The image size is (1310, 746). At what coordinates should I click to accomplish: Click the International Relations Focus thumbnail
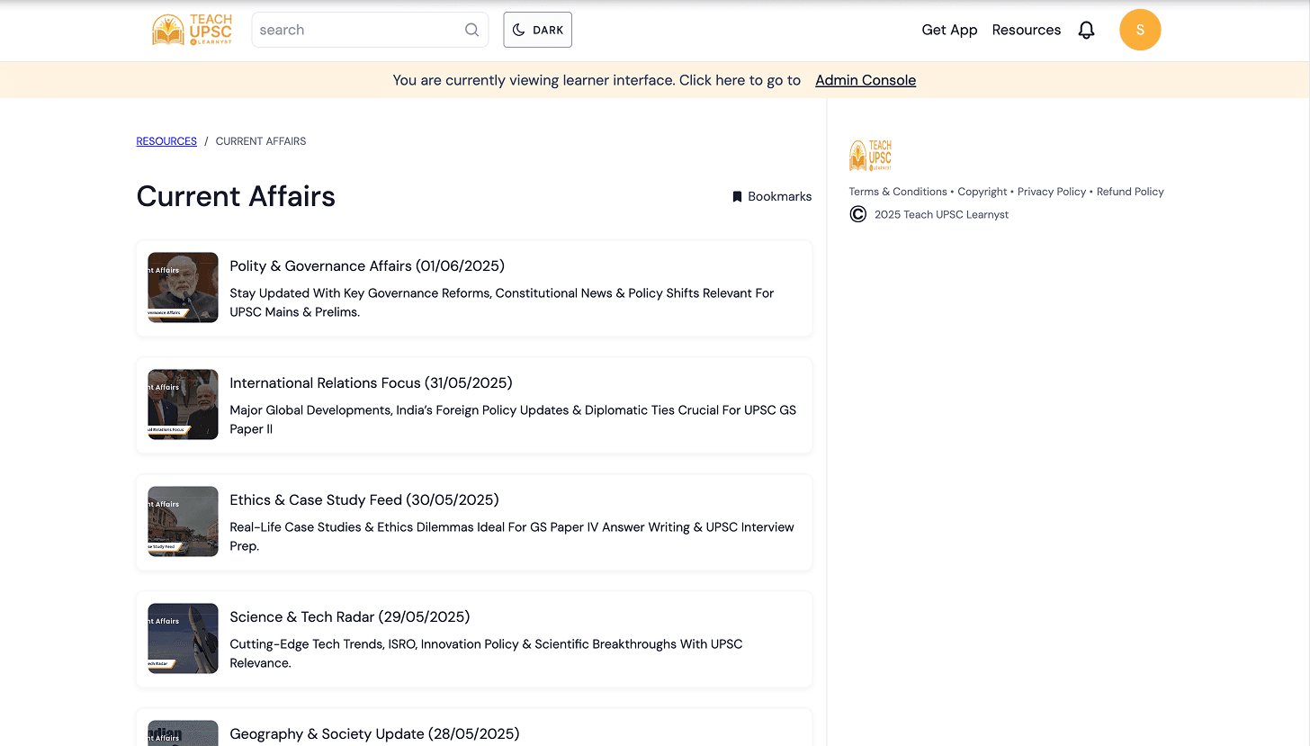pos(183,404)
